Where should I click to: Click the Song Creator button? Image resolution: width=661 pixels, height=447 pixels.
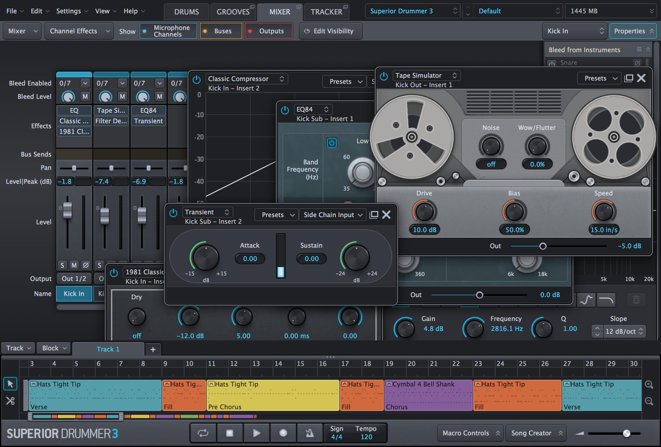pos(536,433)
